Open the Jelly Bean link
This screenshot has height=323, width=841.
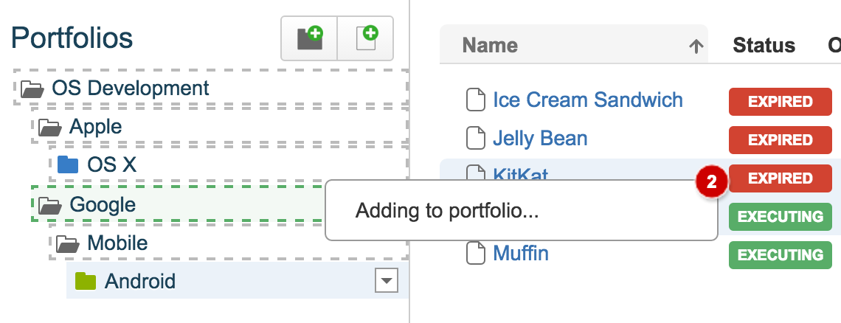(540, 138)
